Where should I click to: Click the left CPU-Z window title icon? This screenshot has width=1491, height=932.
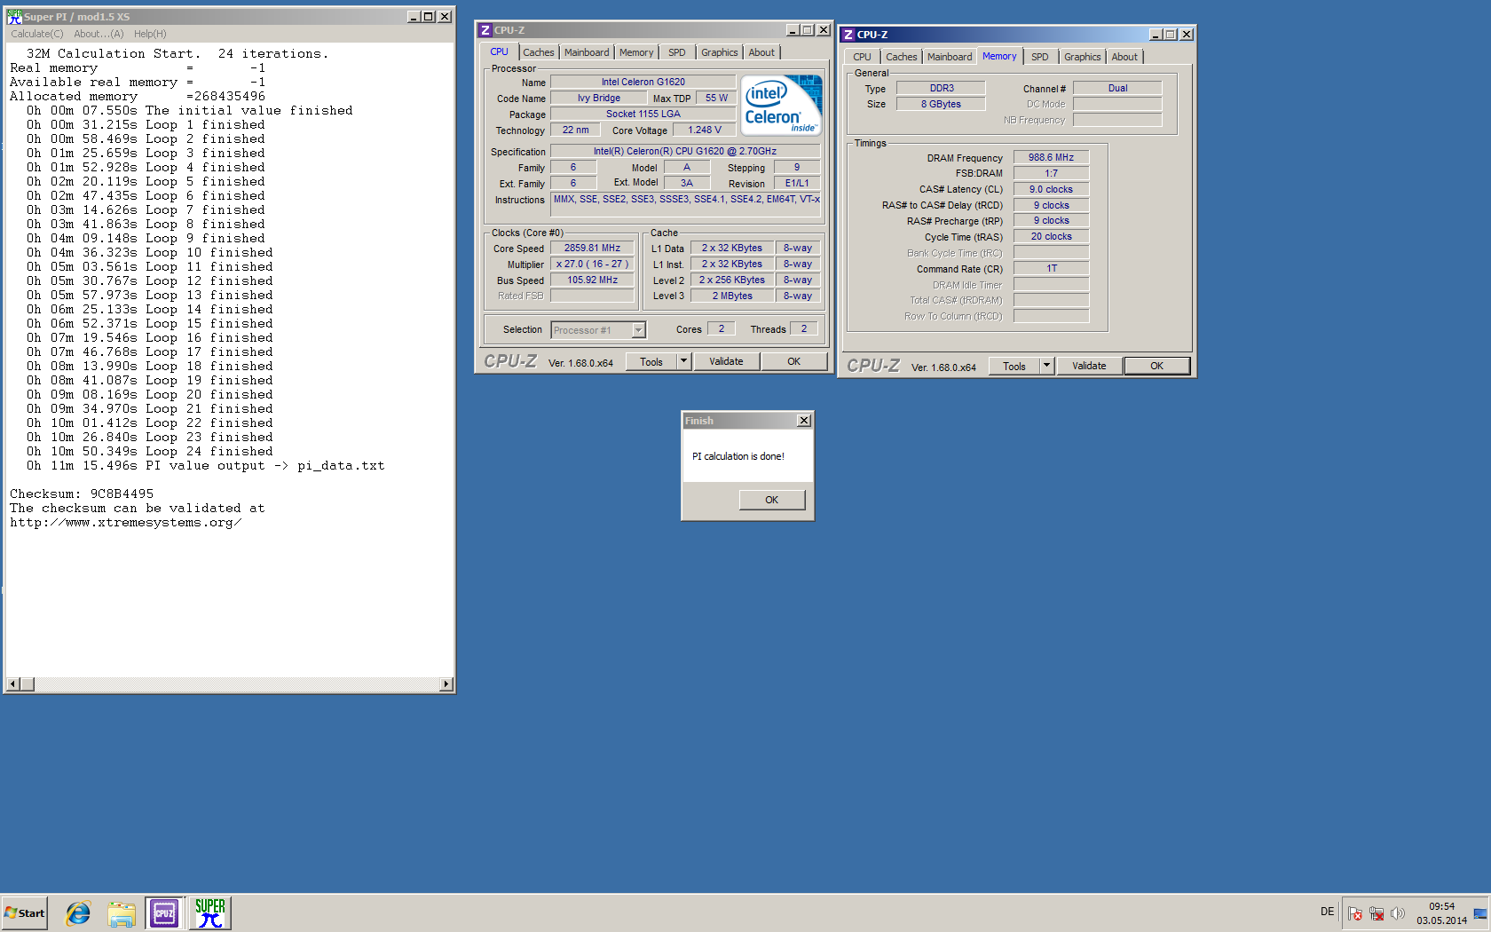[x=485, y=30]
